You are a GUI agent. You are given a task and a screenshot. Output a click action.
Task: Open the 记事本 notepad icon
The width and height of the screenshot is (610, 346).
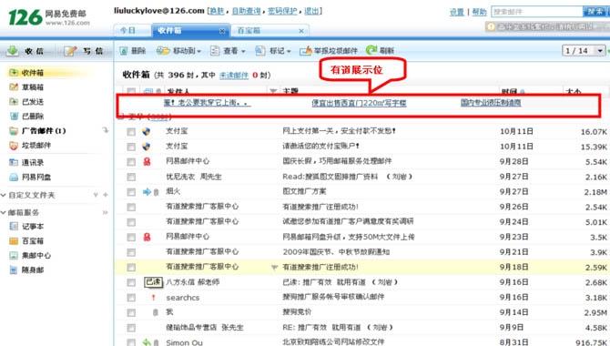14,226
